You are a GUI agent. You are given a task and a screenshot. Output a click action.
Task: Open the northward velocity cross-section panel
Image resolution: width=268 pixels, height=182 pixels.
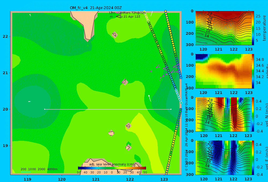coord(224,114)
